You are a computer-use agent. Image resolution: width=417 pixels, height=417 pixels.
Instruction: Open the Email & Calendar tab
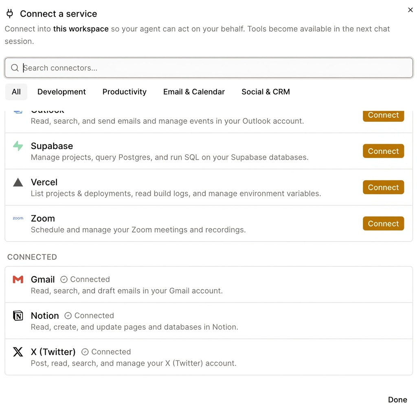[x=194, y=92]
